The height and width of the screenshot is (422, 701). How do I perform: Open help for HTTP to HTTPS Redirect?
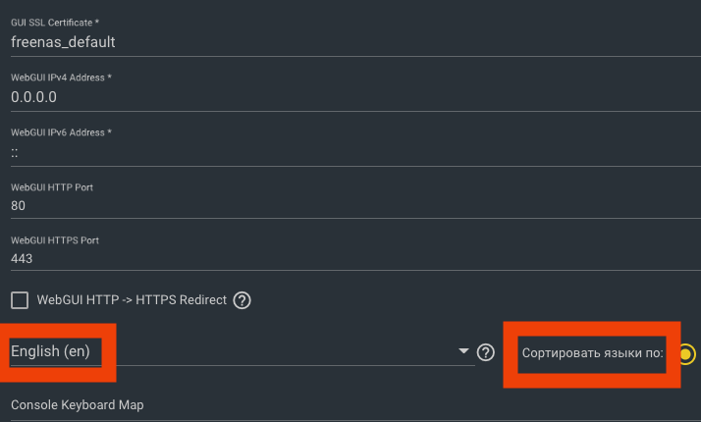click(242, 300)
